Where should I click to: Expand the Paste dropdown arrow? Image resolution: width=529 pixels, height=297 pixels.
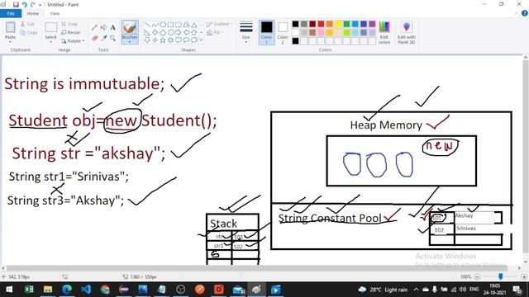10,42
